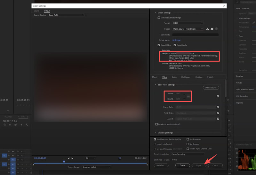This screenshot has height=175, width=256.
Task: Uncheck the Export Audio checkbox
Action: coord(174,45)
